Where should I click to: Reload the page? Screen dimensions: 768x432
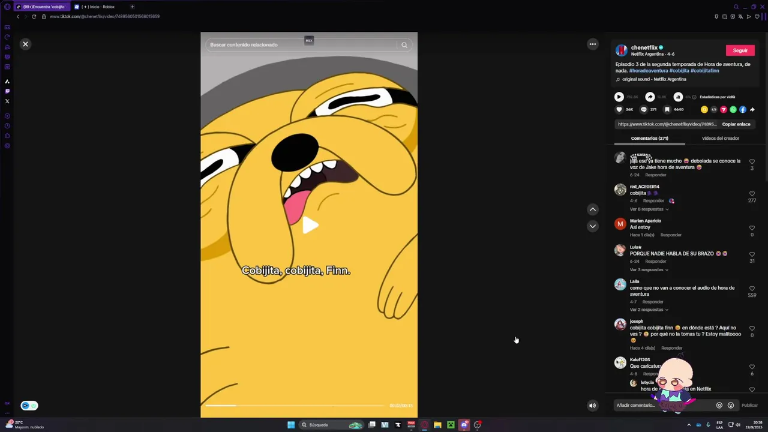click(x=34, y=17)
